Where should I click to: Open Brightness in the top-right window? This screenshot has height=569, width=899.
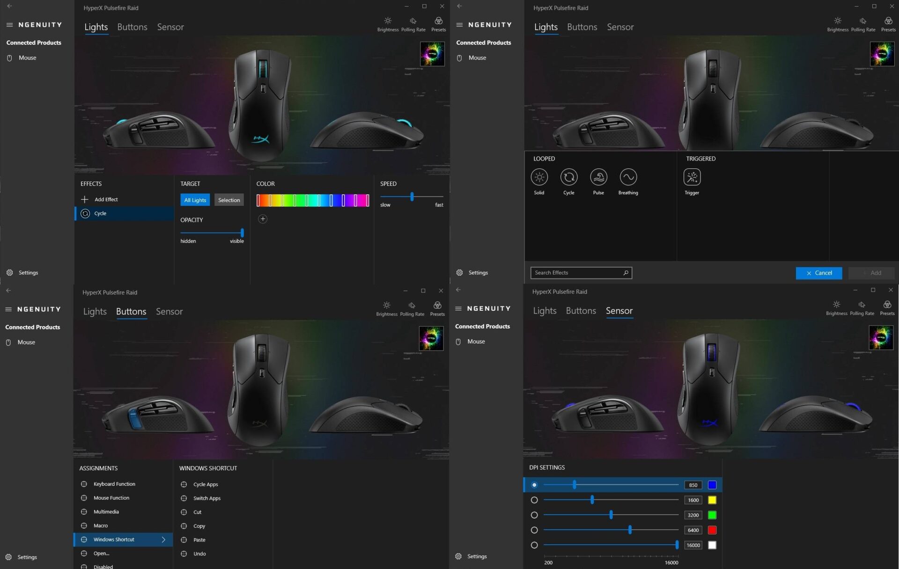pyautogui.click(x=838, y=24)
